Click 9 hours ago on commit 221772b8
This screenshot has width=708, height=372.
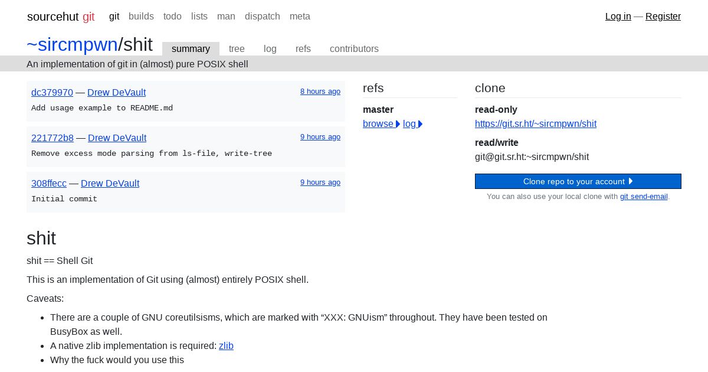(x=320, y=137)
